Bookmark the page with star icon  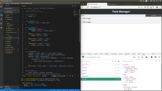tap(142, 7)
